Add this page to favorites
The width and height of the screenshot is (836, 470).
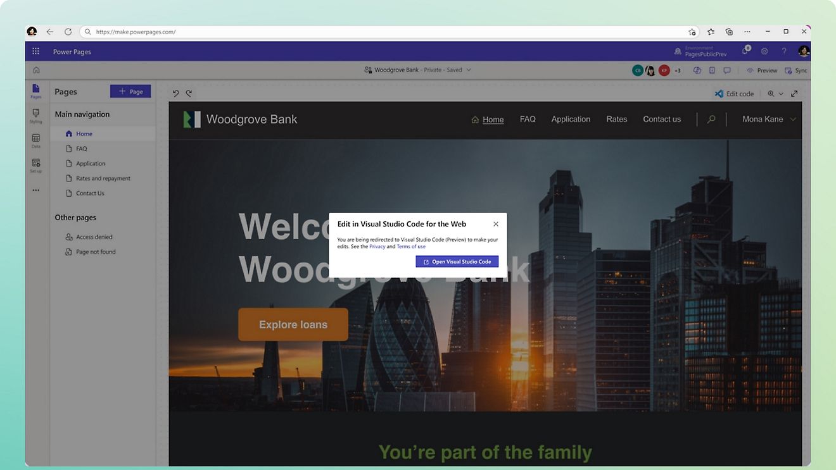pyautogui.click(x=692, y=32)
